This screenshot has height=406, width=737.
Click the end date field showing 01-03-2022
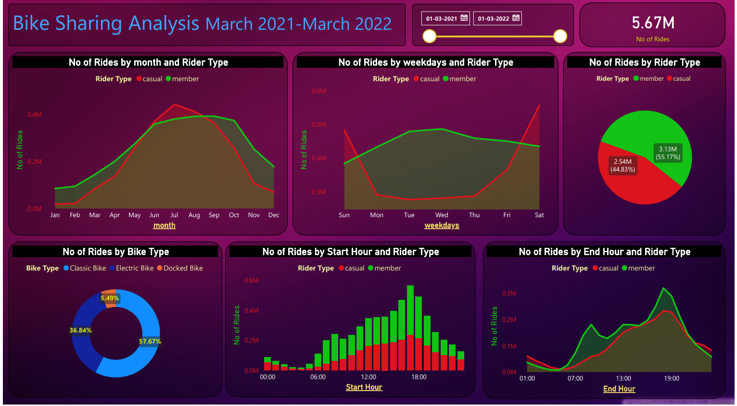[x=493, y=19]
